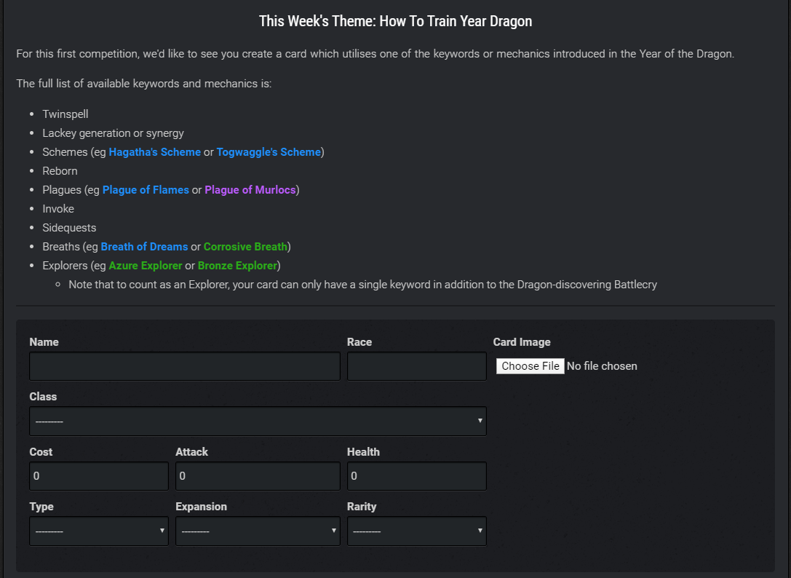Open the Togwaggle's Scheme card link
This screenshot has height=578, width=791.
(x=269, y=152)
